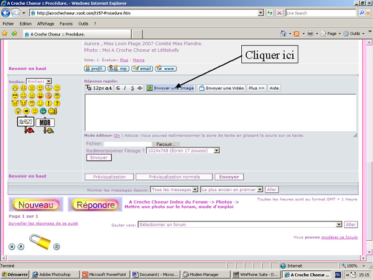Click the IE Forward arrow button
373x280 pixels.
pyautogui.click(x=16, y=13)
